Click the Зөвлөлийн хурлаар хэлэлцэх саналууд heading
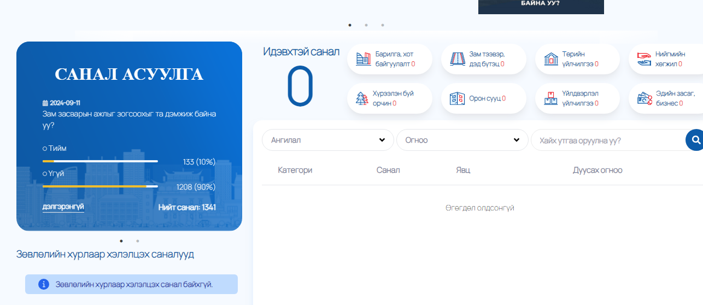Image resolution: width=703 pixels, height=305 pixels. [x=105, y=254]
